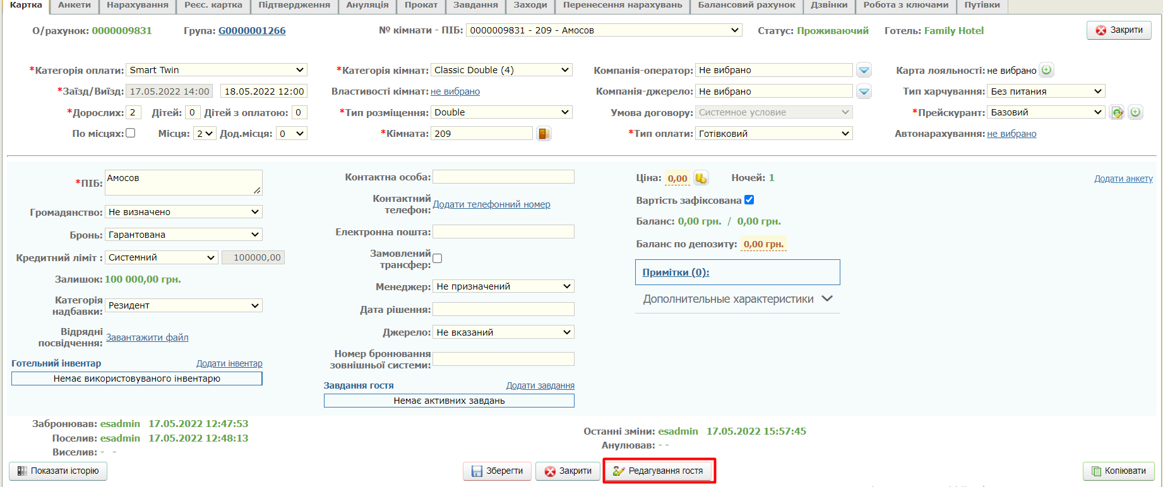Open the Категорія оплати dropdown
Viewport: 1163px width, 487px height.
(x=217, y=70)
